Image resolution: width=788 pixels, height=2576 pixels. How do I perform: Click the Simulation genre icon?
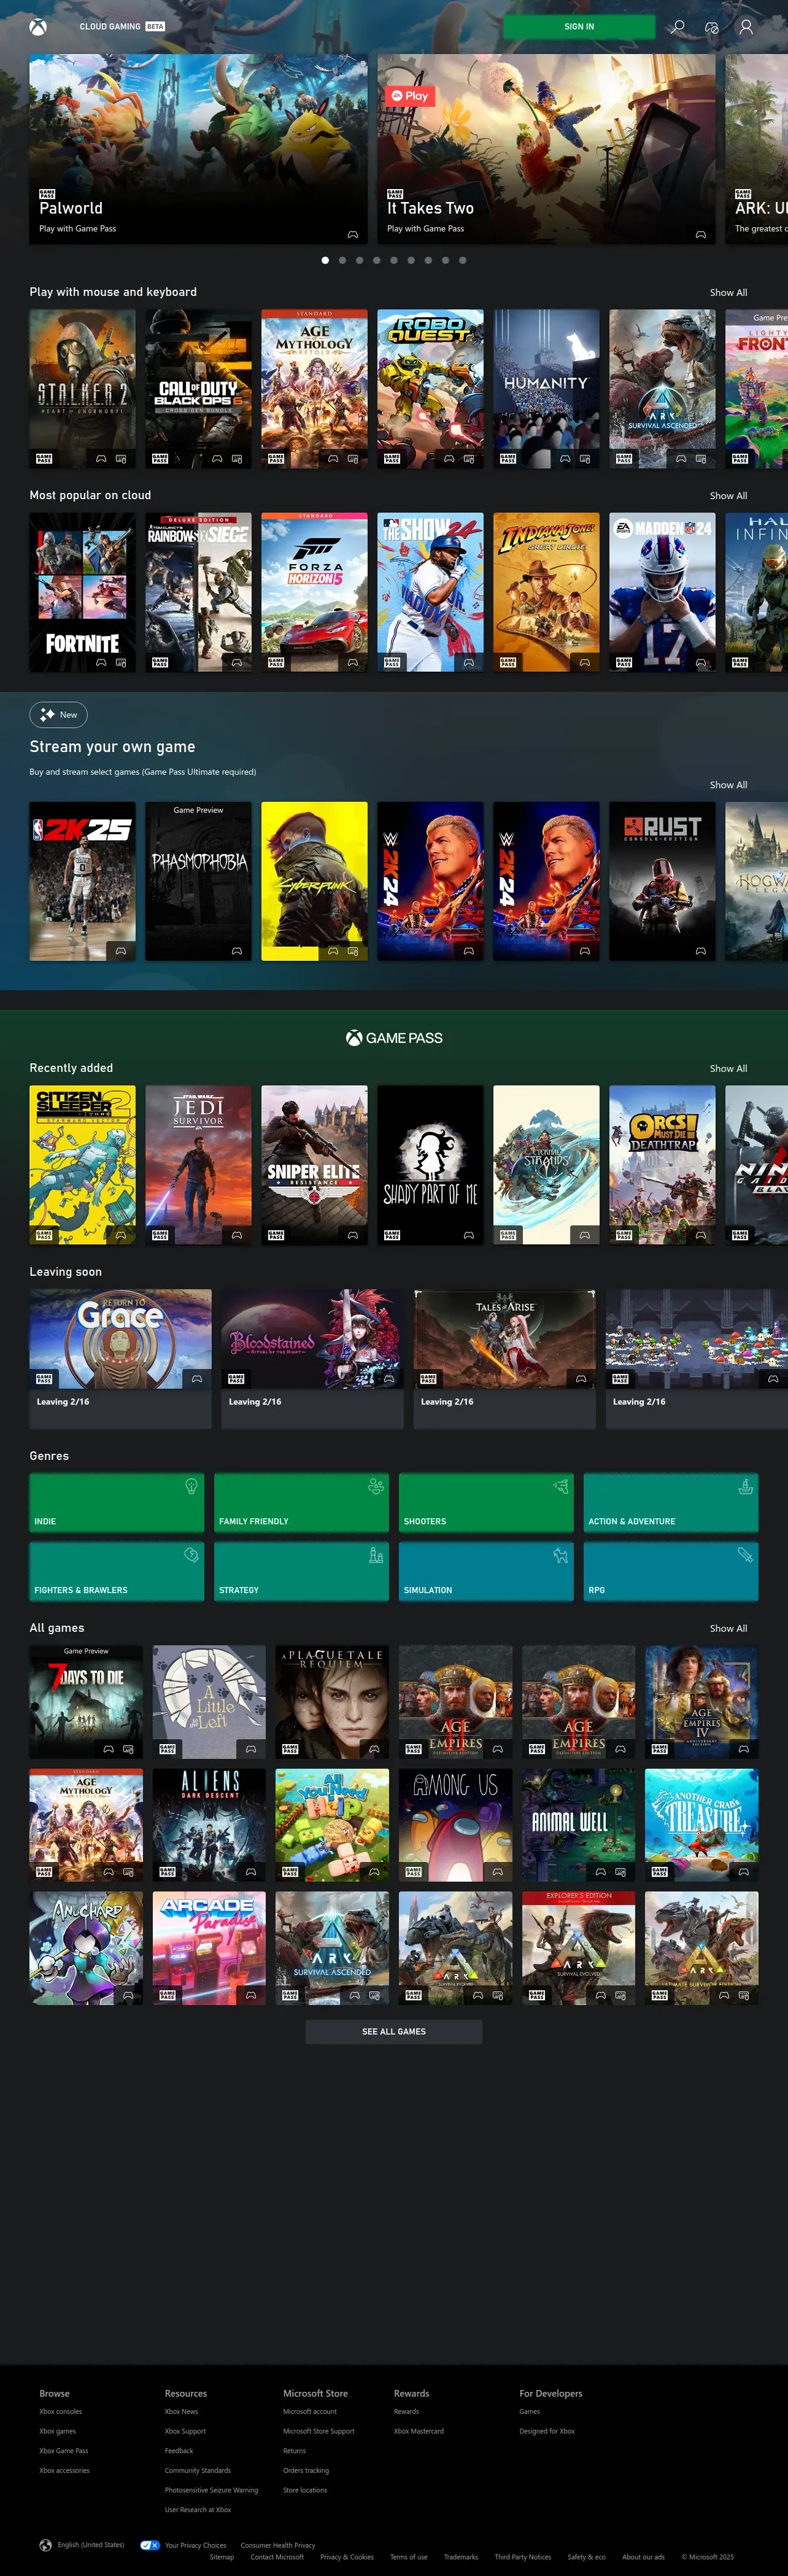click(561, 1556)
